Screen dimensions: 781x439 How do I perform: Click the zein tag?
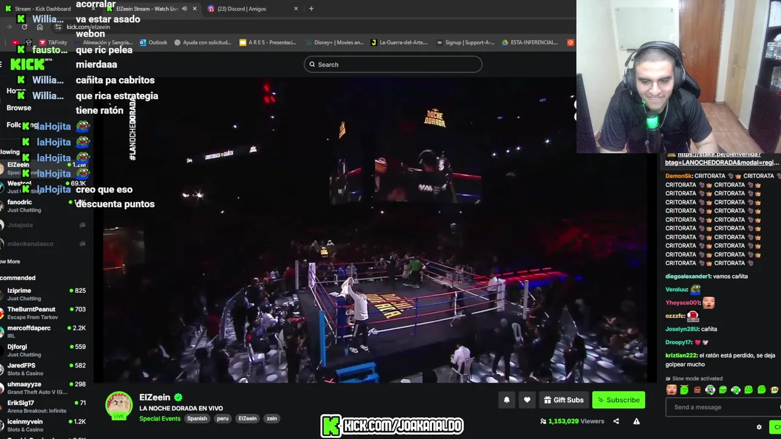point(272,419)
